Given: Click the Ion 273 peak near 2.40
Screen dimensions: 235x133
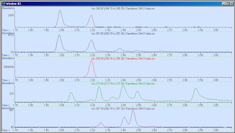Looking at the screenshot, I should tap(123, 86).
